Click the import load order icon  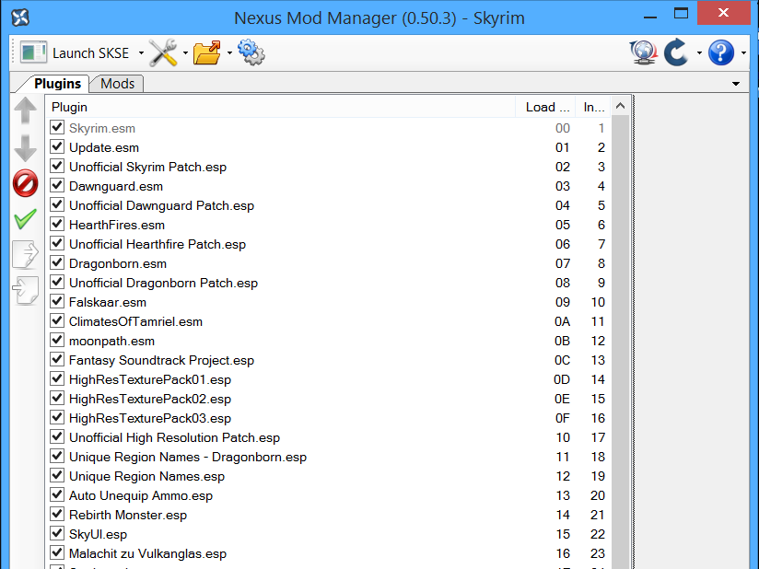[x=26, y=290]
